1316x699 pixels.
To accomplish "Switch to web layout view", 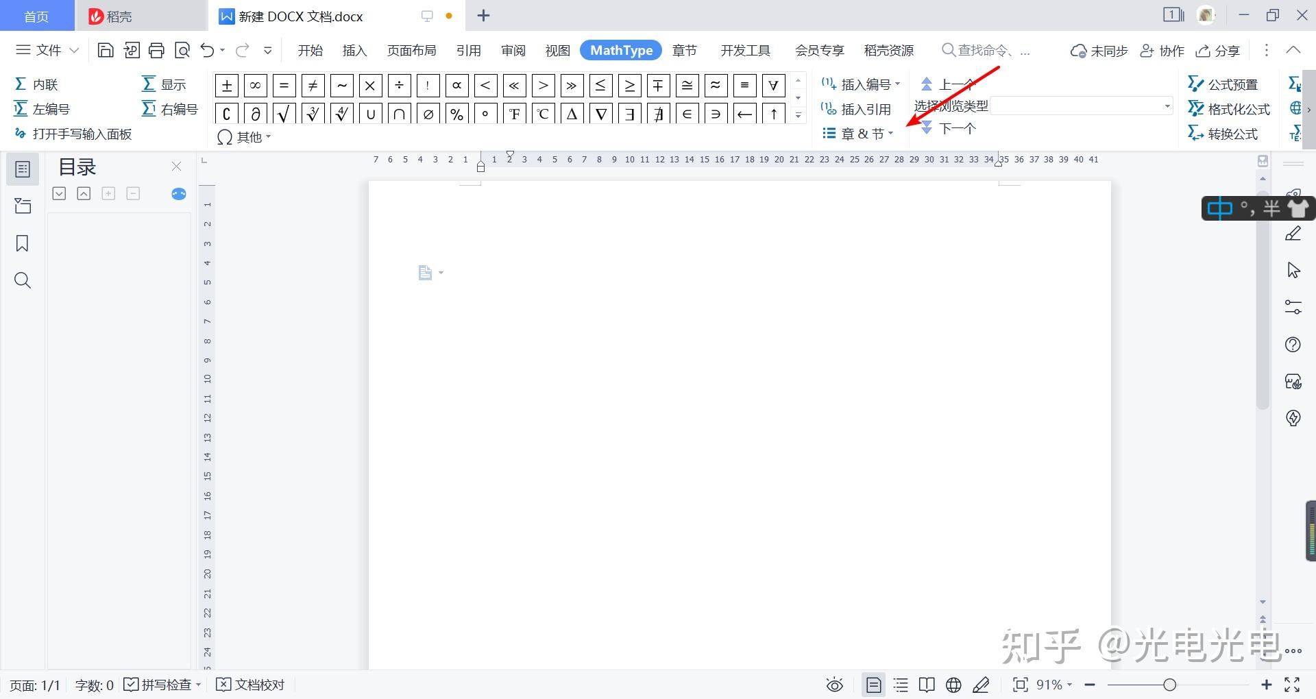I will pyautogui.click(x=953, y=685).
